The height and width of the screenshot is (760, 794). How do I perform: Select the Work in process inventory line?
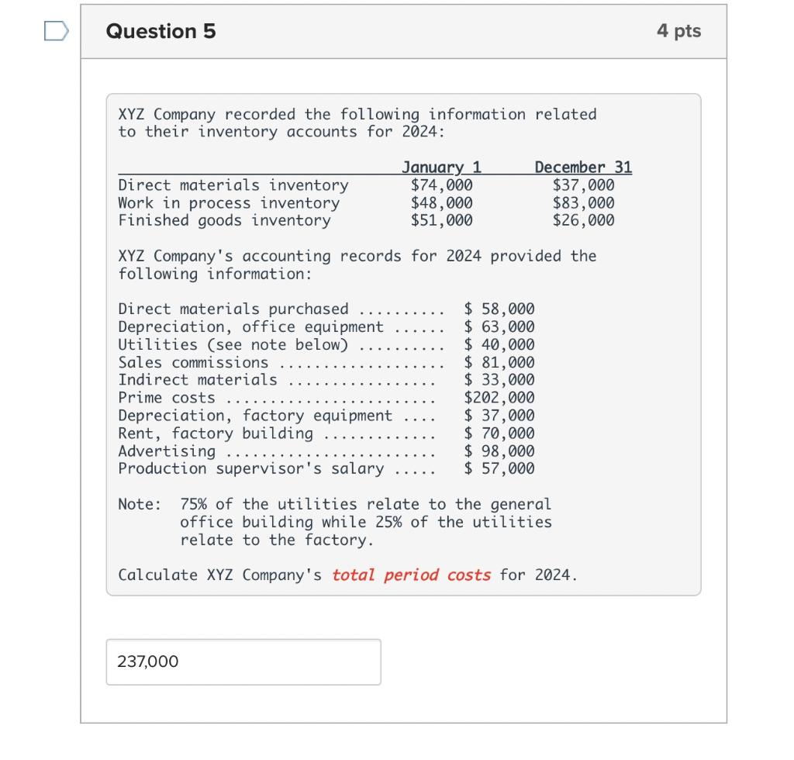coord(228,202)
